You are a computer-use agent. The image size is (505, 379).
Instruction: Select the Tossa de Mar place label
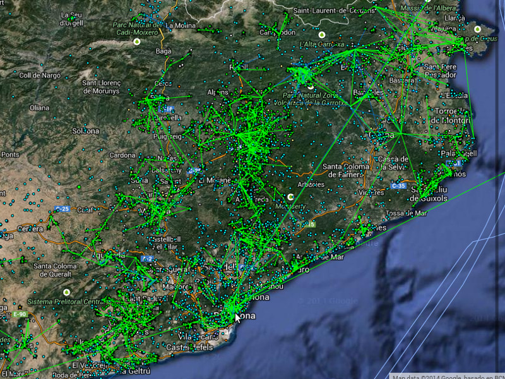[x=407, y=214]
